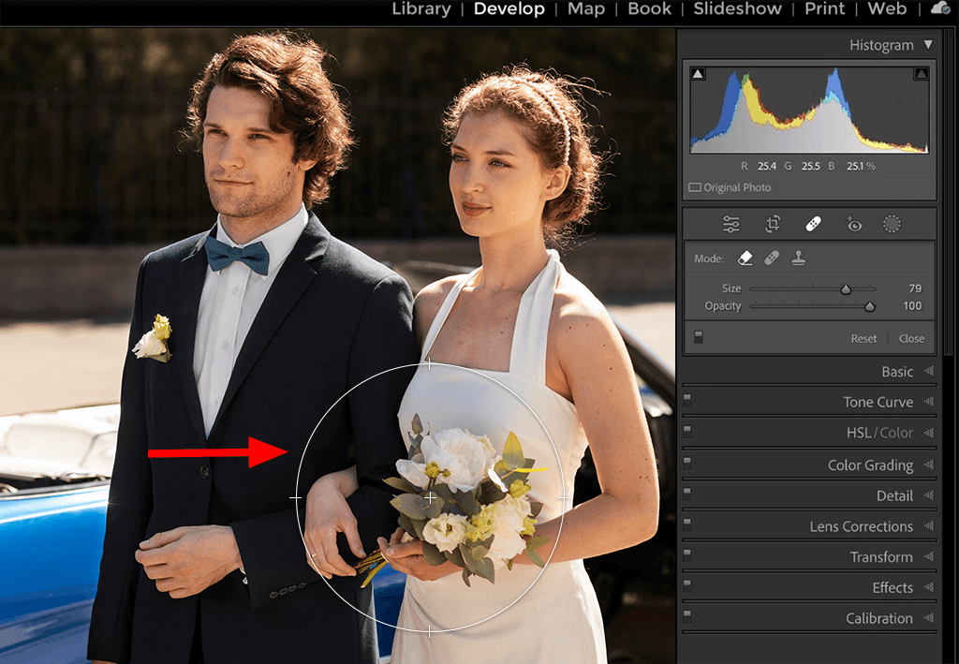The width and height of the screenshot is (959, 664).
Task: Enable the Original Photo checkbox
Action: (695, 187)
